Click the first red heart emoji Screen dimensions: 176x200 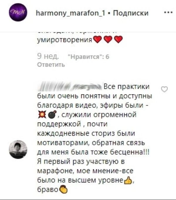click(x=98, y=39)
